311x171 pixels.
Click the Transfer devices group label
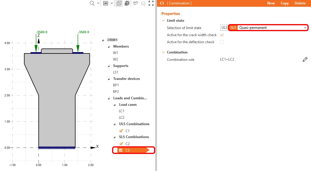126,79
